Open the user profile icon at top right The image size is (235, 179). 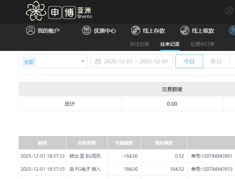click(x=229, y=11)
